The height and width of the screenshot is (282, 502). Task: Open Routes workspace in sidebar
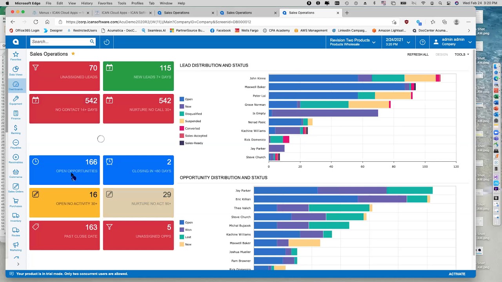16,232
